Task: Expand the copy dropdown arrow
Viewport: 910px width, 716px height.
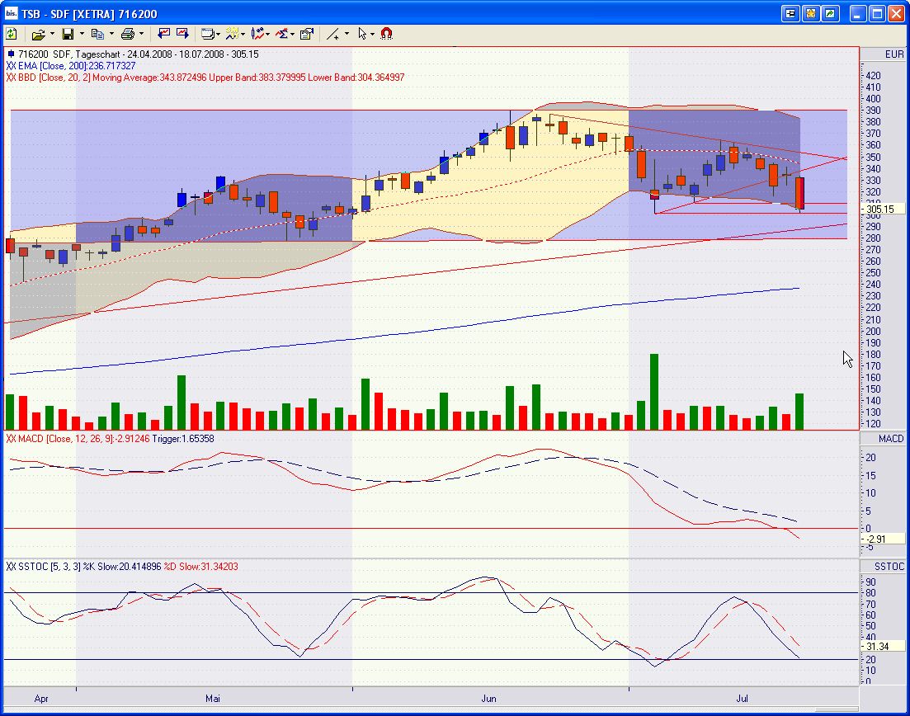Action: click(x=111, y=34)
